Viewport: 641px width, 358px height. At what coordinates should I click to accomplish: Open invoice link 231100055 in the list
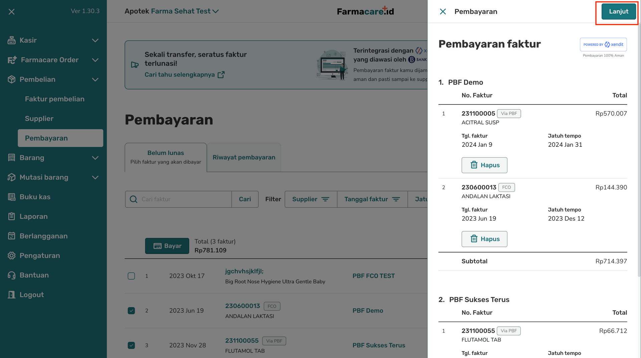pos(242,341)
